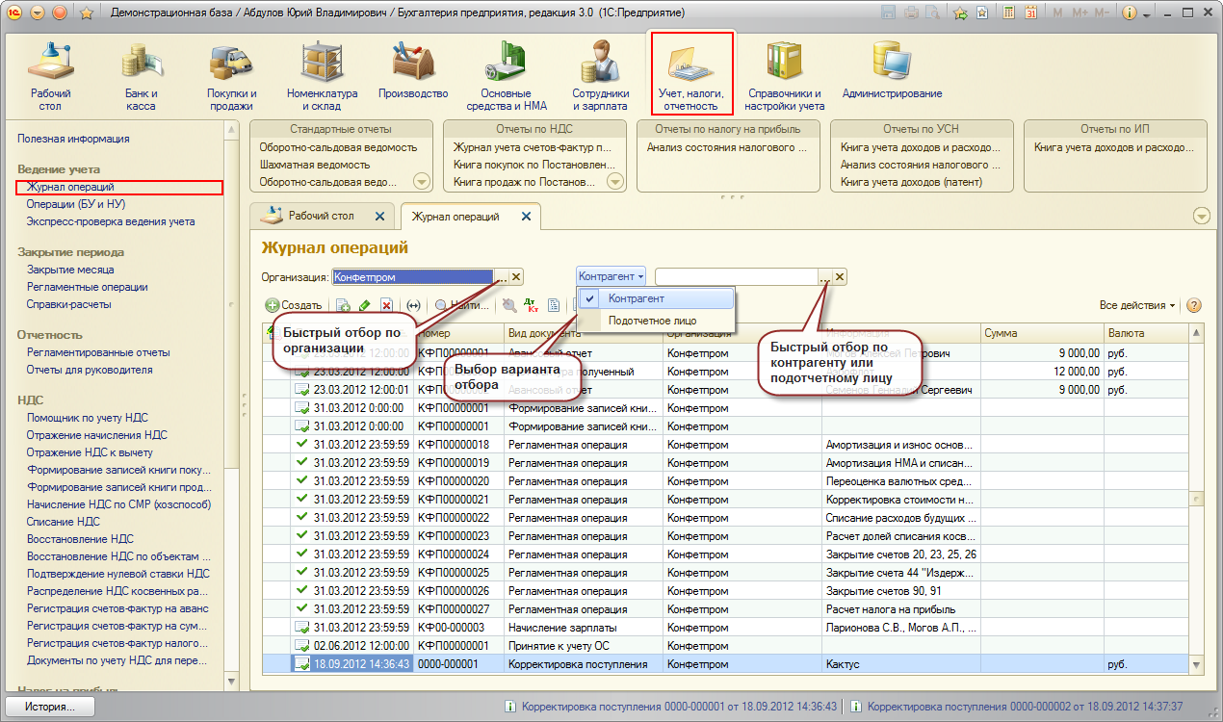Expand the Стандартные отчеты panel arrow
1223x722 pixels.
tap(422, 182)
